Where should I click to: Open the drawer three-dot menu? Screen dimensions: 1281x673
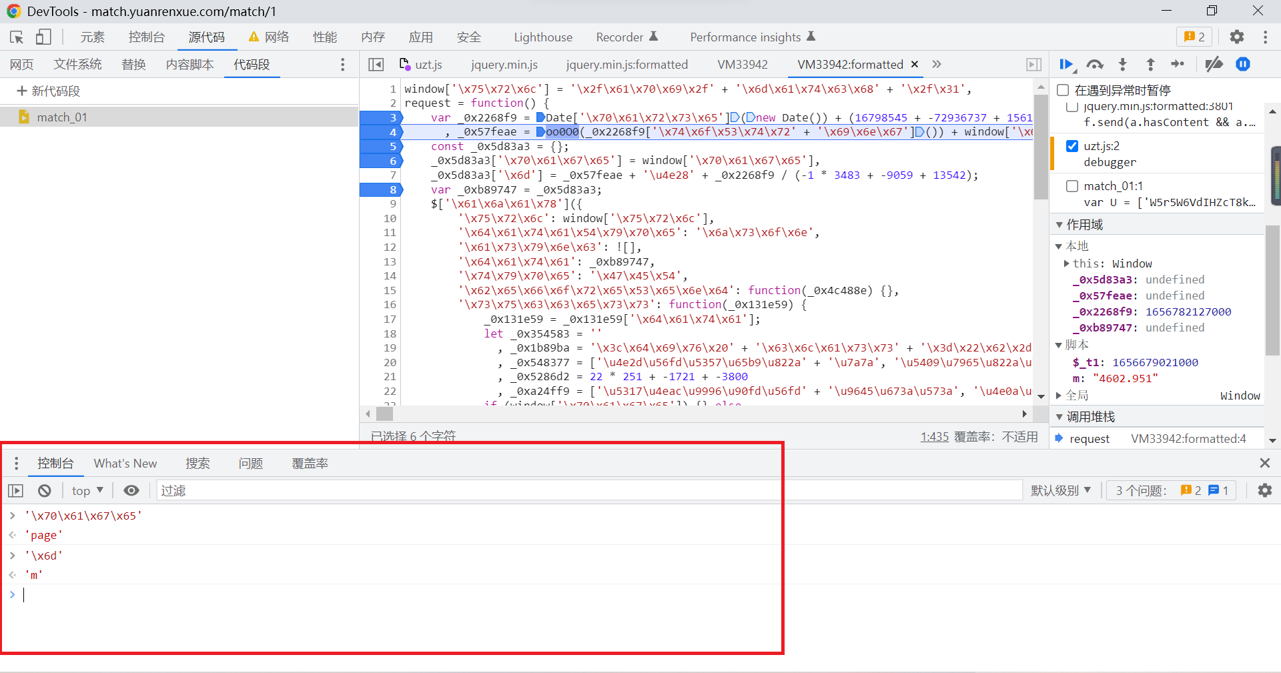click(x=16, y=463)
